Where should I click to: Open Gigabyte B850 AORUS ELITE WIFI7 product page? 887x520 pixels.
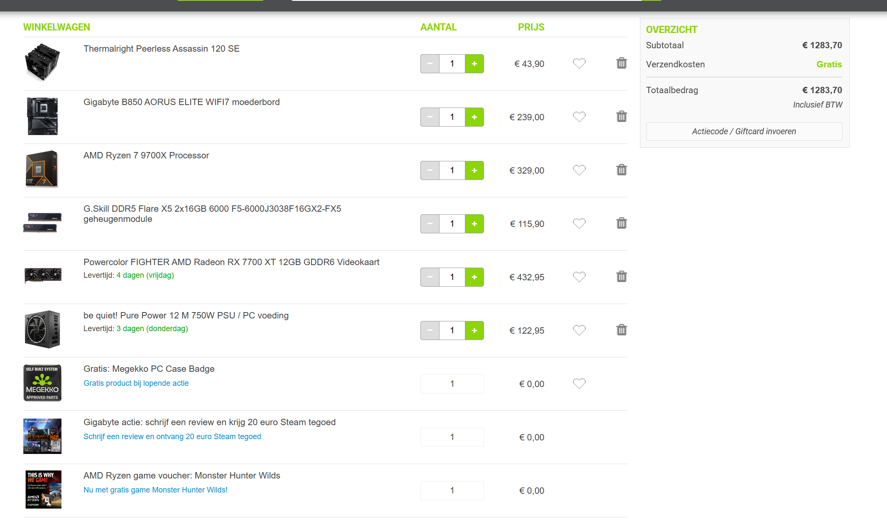coord(181,102)
